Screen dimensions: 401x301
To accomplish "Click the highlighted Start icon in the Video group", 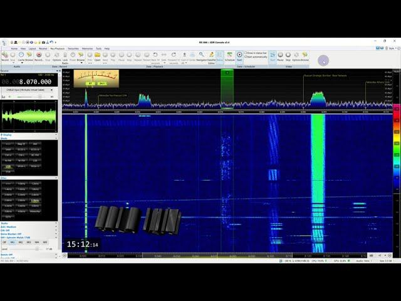I will (273, 56).
